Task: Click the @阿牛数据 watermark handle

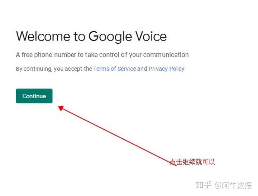Action: click(233, 185)
